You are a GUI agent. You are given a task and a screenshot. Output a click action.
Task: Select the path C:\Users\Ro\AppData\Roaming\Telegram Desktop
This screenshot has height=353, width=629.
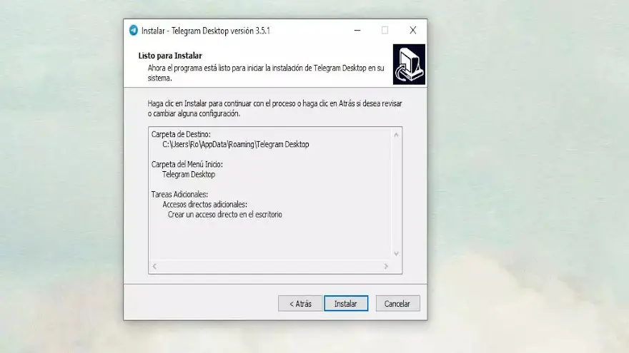click(235, 144)
